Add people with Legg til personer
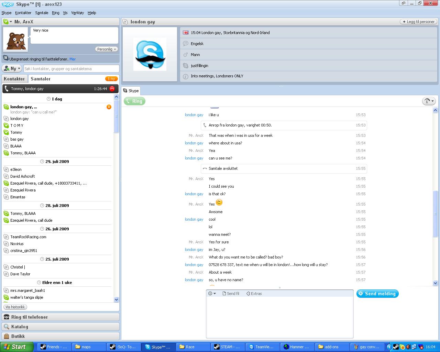Screen dimensions: 440x352 point(418,22)
